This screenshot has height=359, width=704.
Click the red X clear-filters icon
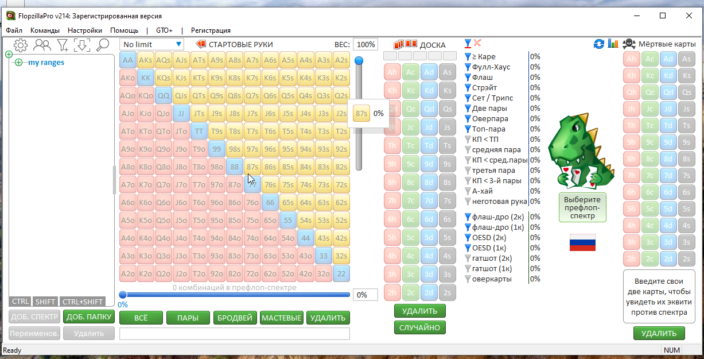click(477, 43)
